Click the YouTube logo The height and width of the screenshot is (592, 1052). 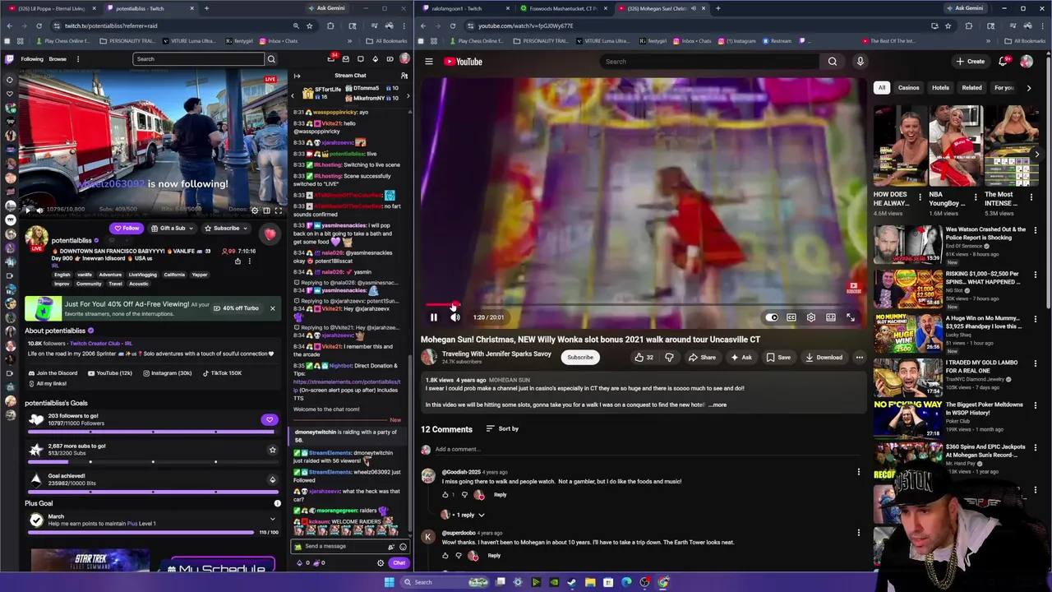click(463, 62)
